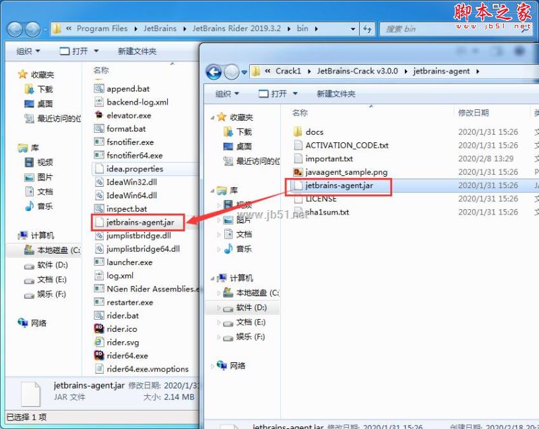Click 新建文件夹 in the bin window
The height and width of the screenshot is (429, 539).
click(x=137, y=51)
